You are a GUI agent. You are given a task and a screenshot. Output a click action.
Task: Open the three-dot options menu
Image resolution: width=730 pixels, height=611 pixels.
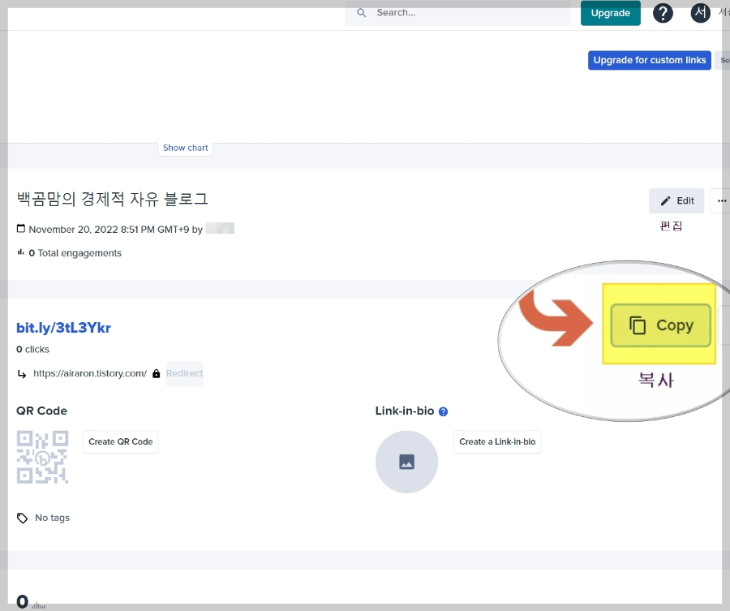point(720,200)
